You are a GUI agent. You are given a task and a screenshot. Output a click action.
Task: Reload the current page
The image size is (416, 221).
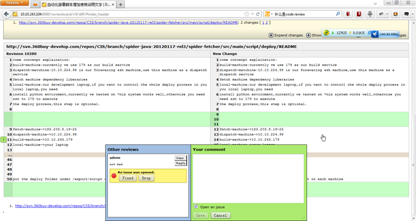(258, 14)
